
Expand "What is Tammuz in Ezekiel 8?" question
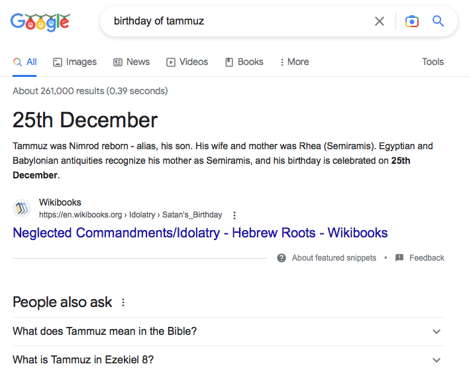tap(436, 360)
